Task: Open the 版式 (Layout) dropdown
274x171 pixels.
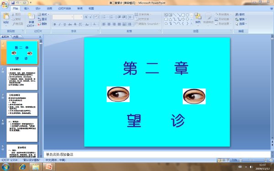Action: (x=43, y=14)
